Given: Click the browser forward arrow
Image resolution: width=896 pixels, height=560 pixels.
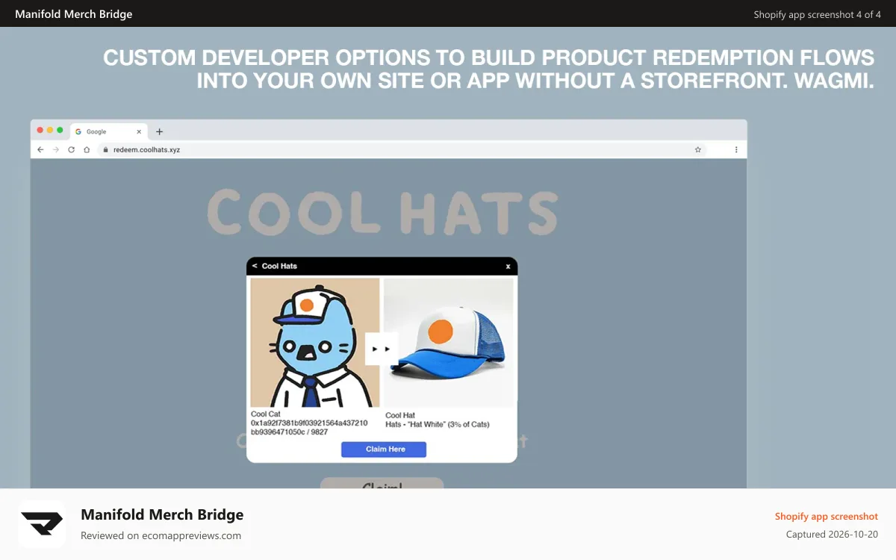Looking at the screenshot, I should pos(56,149).
